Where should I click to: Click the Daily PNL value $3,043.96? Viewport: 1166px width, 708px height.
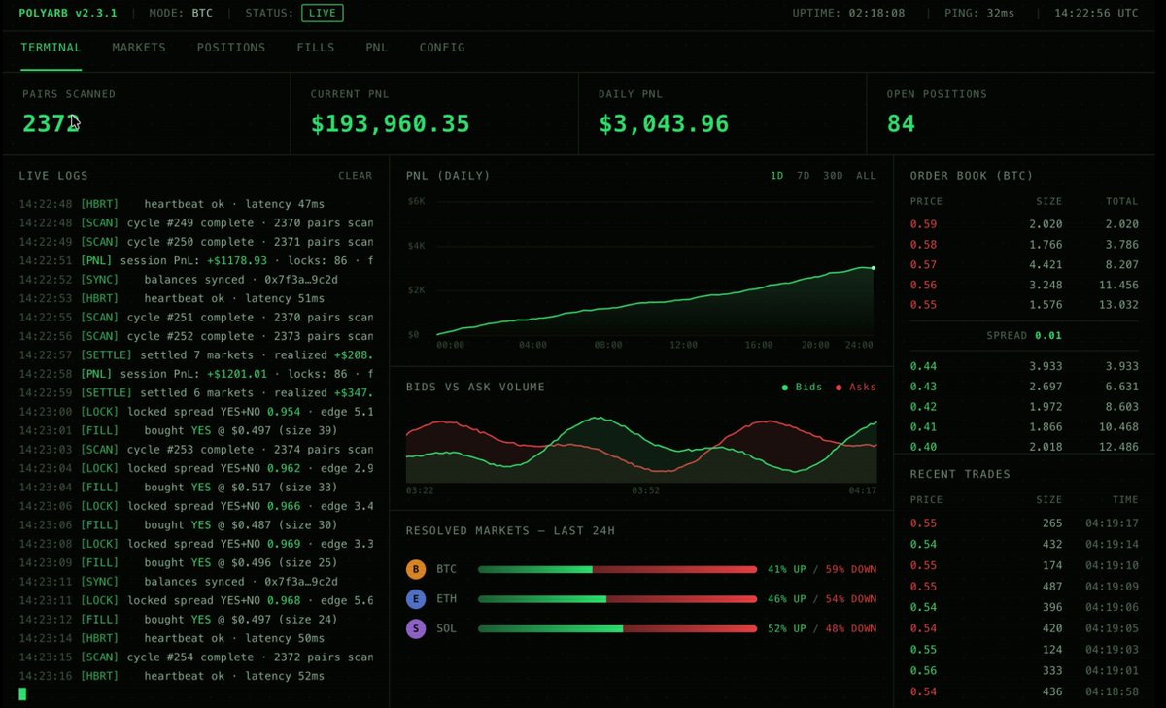pos(664,124)
